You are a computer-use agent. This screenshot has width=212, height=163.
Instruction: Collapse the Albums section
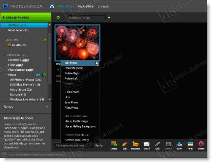pyautogui.click(x=4, y=40)
